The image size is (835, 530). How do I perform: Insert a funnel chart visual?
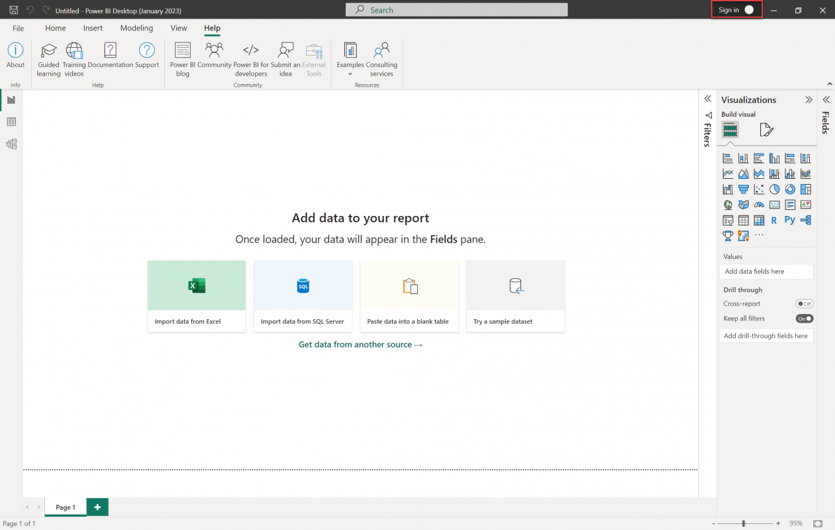pyautogui.click(x=744, y=189)
